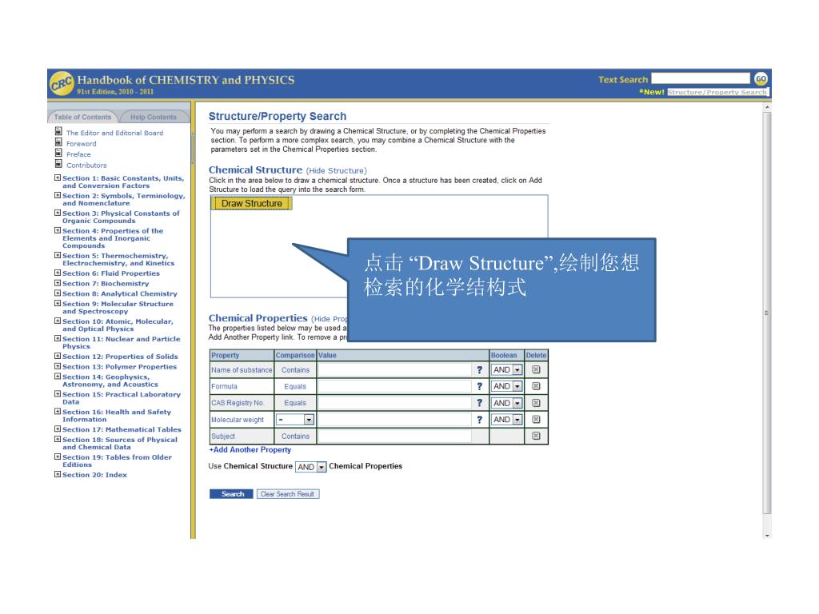The width and height of the screenshot is (819, 614).
Task: Open Section 19: Tables from Older Editions
Action: pos(117,460)
